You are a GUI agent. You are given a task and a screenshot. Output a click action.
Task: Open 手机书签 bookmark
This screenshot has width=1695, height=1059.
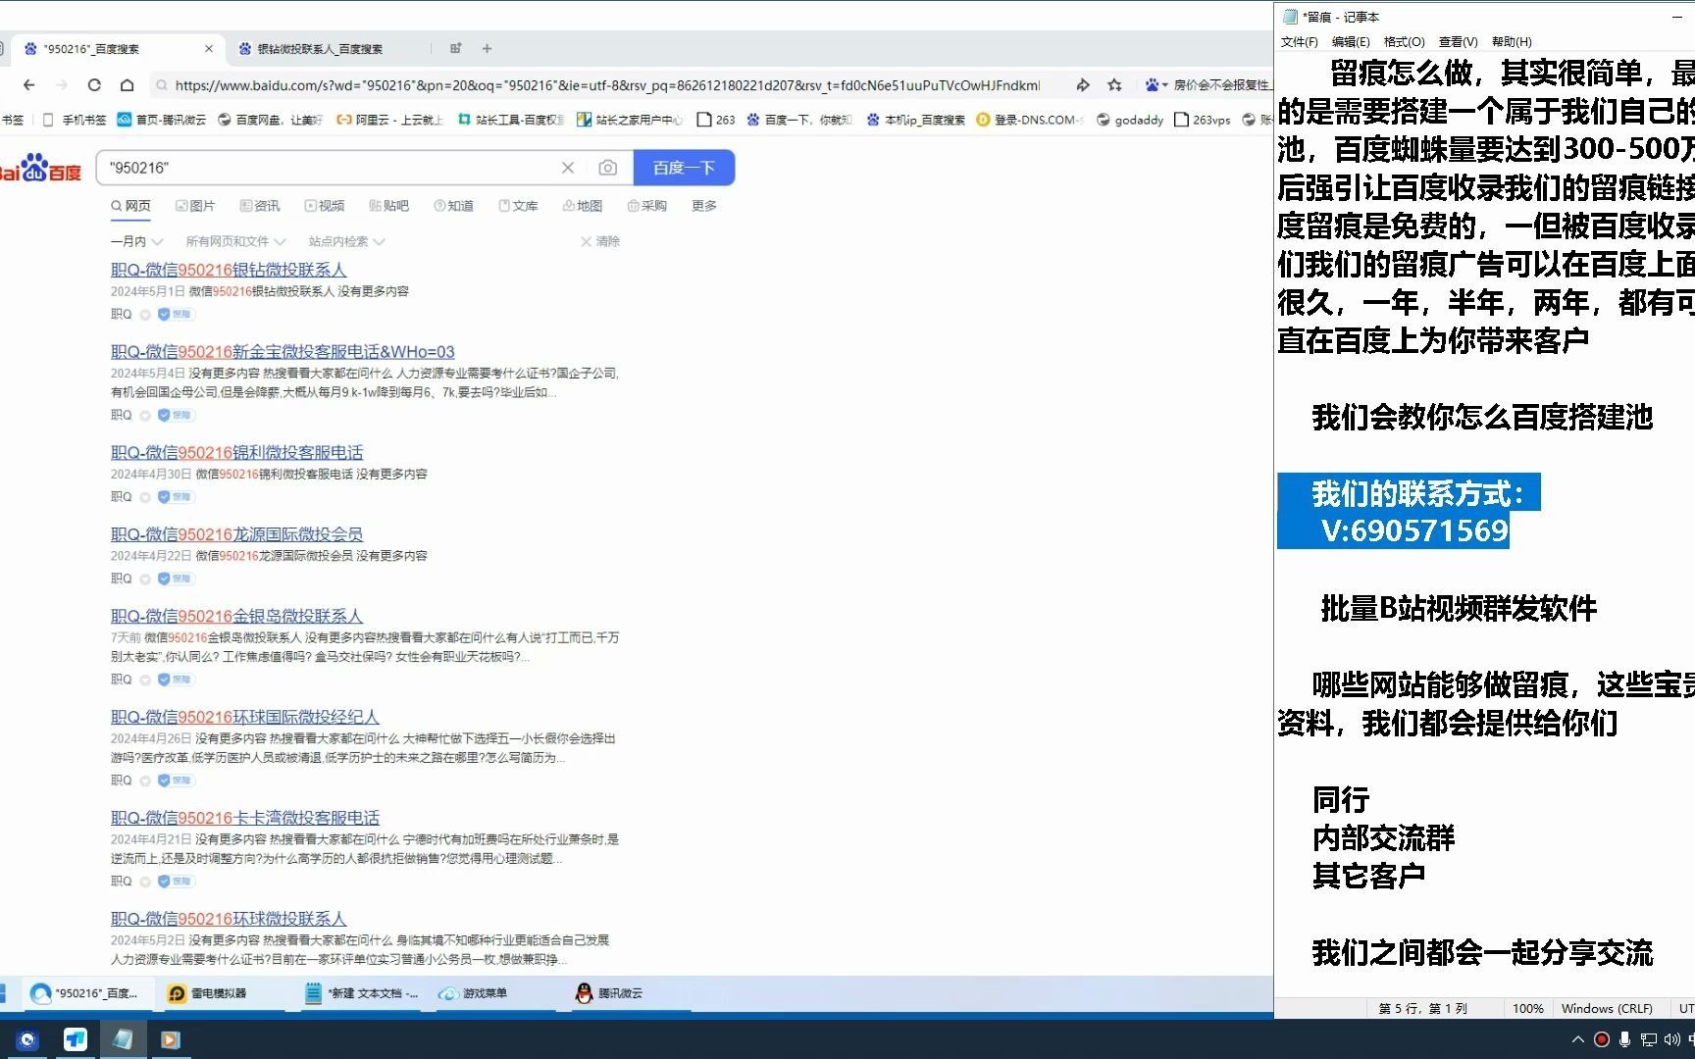tap(76, 120)
